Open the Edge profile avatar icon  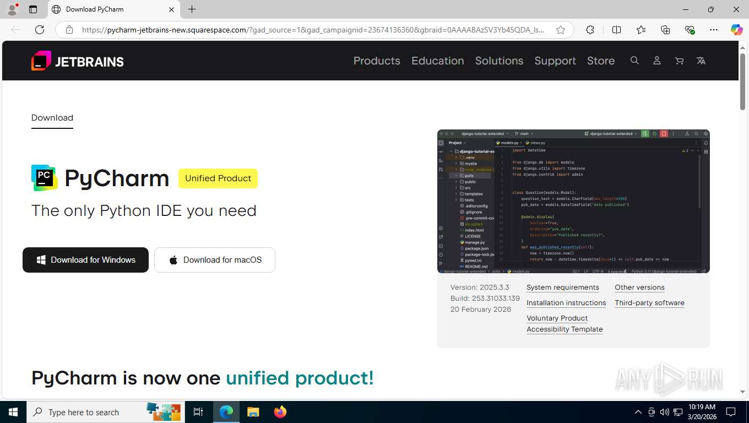[x=12, y=9]
